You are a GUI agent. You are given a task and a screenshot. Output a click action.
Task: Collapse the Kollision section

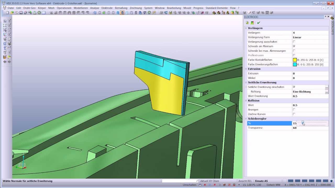[x=246, y=101]
